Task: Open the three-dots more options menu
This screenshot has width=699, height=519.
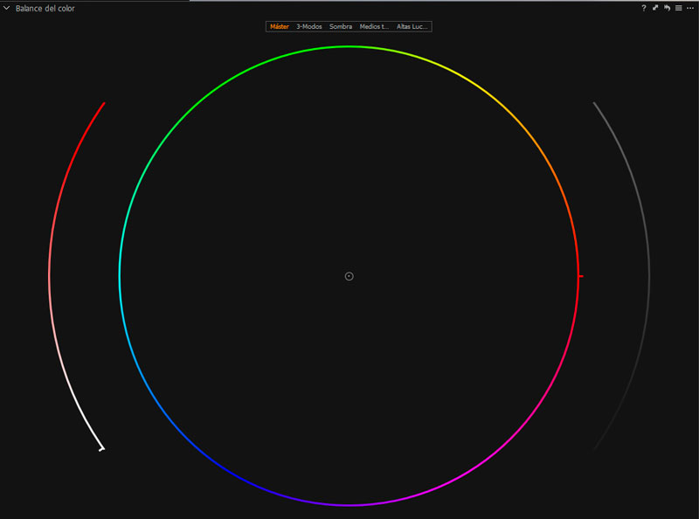Action: [690, 8]
